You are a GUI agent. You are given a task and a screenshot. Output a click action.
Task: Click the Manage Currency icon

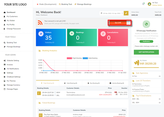pyautogui.click(x=5, y=85)
